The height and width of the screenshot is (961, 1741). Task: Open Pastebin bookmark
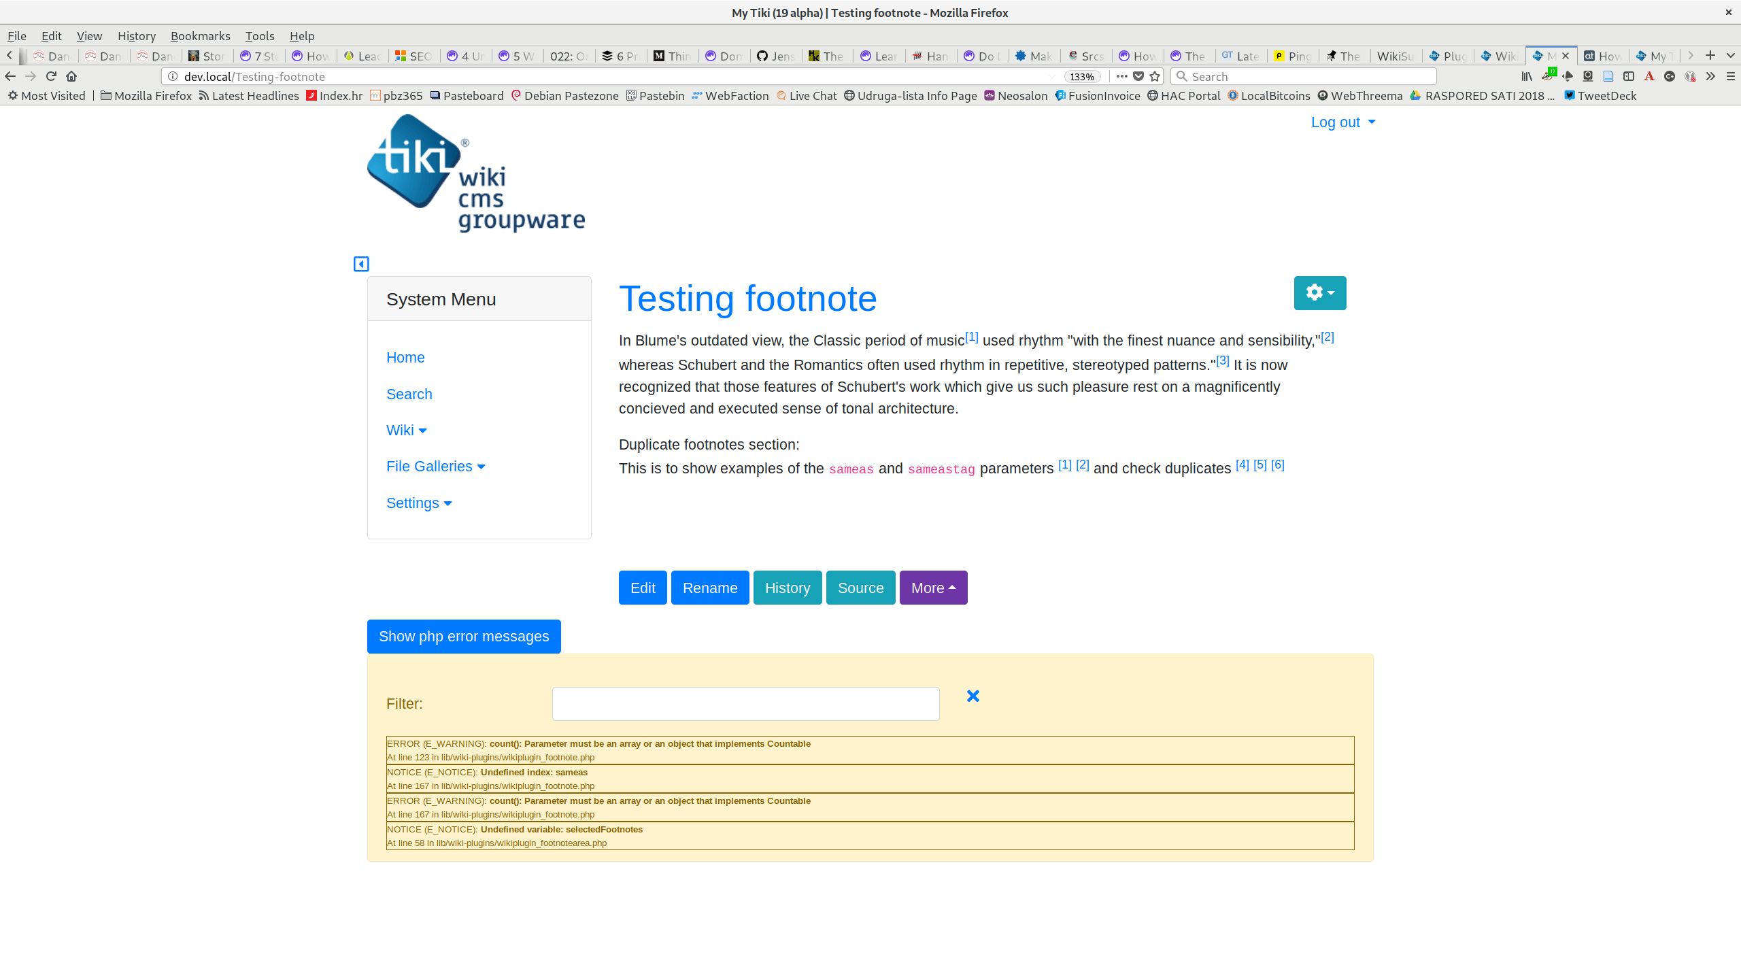click(655, 96)
